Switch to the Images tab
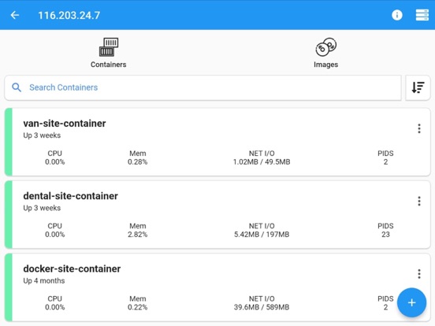435x326 pixels. coord(325,53)
